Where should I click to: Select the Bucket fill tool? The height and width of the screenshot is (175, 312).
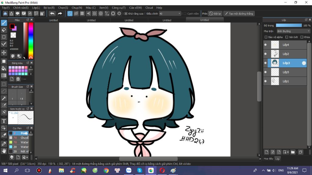click(4, 68)
